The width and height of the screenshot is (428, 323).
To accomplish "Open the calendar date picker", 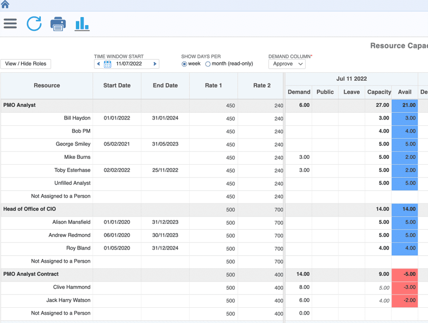I will [x=108, y=64].
